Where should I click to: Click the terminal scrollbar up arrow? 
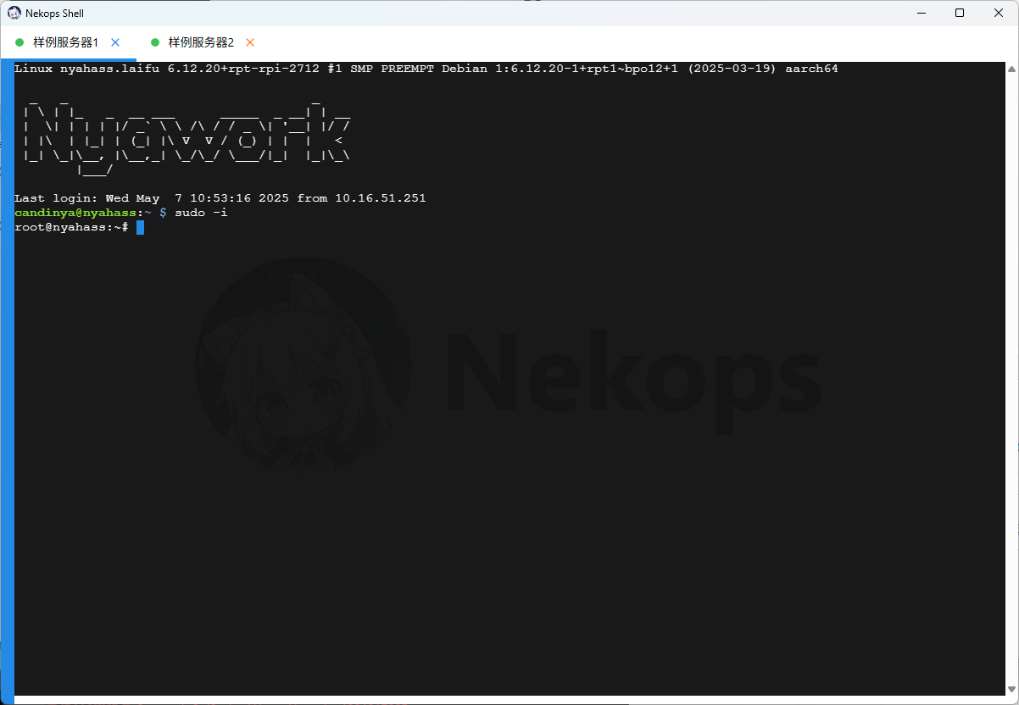tap(1011, 66)
